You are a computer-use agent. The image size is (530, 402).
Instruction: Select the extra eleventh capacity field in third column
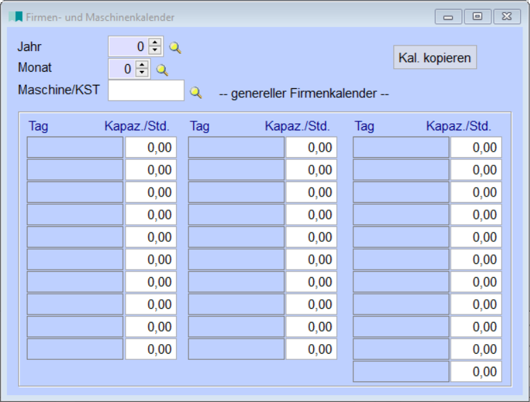tap(476, 372)
